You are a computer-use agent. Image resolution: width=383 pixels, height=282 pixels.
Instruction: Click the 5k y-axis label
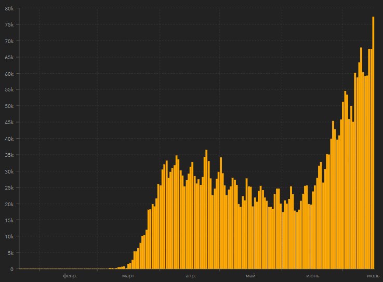(10, 253)
